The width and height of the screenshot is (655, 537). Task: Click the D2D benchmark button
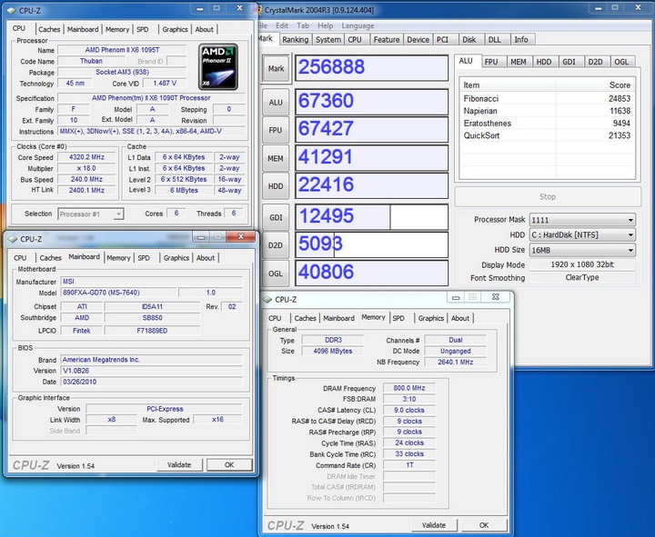[276, 245]
